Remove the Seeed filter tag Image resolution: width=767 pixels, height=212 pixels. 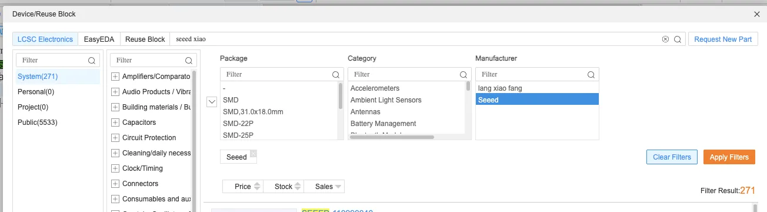[x=253, y=153]
